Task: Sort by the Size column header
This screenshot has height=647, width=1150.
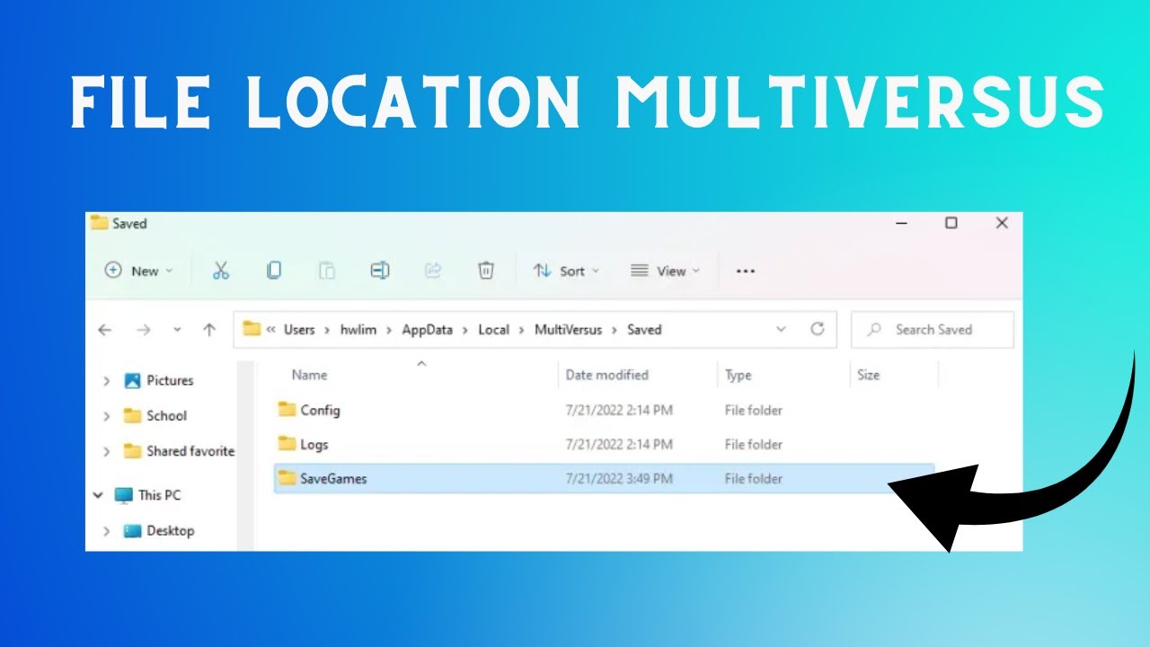Action: click(868, 375)
